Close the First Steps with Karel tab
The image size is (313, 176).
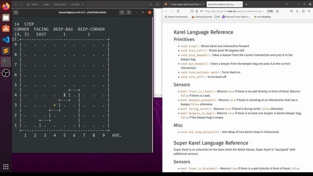[203, 4]
